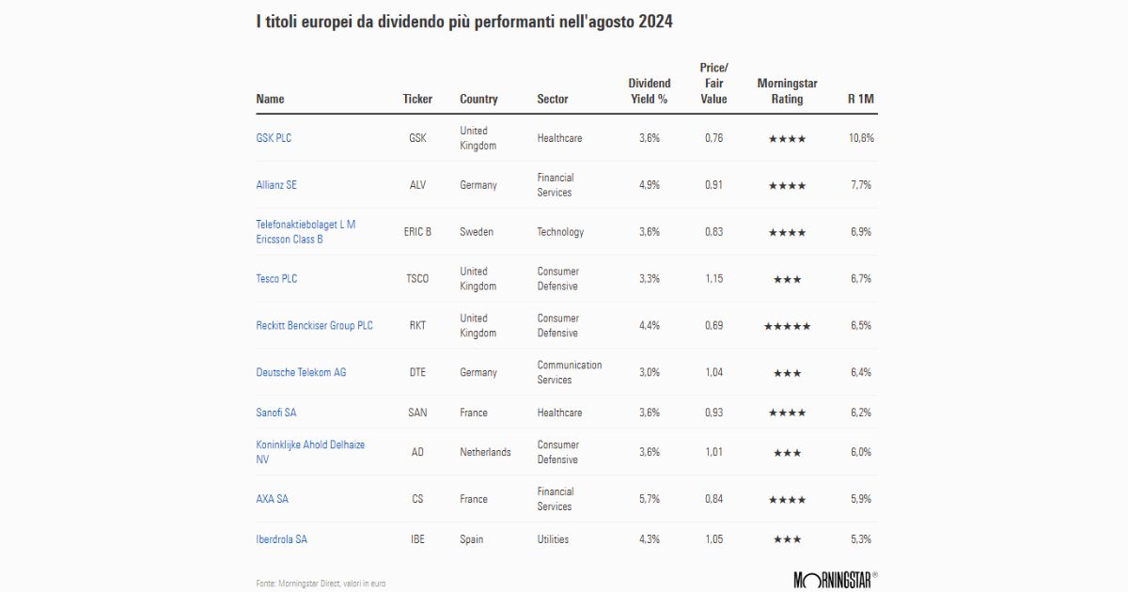1128x592 pixels.
Task: Click the 6,0% return value
Action: 861,452
